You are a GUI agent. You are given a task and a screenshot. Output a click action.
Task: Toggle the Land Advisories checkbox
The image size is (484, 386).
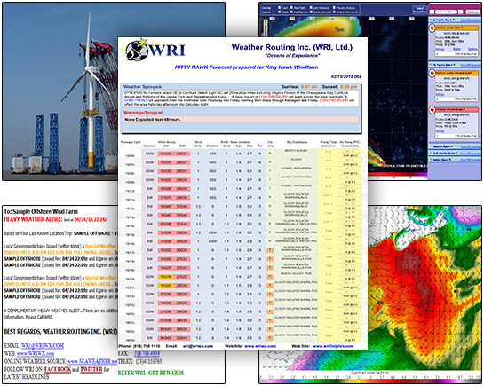311,8
